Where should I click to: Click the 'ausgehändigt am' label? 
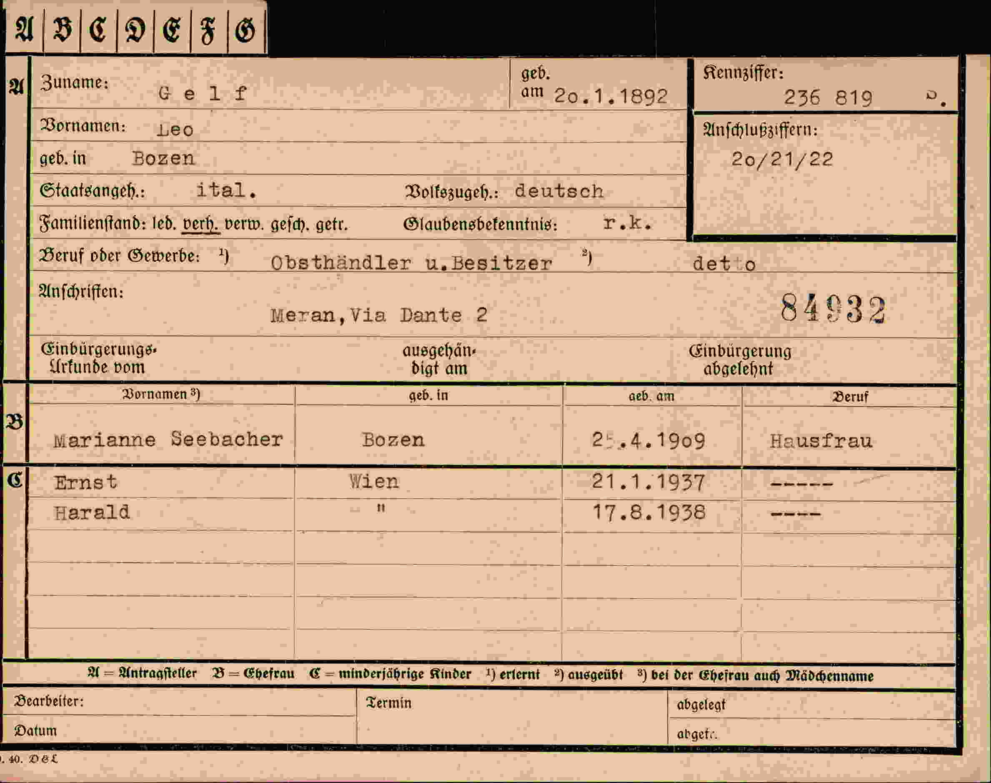[439, 360]
